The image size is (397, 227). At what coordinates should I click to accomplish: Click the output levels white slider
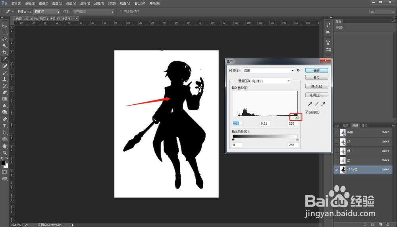297,139
